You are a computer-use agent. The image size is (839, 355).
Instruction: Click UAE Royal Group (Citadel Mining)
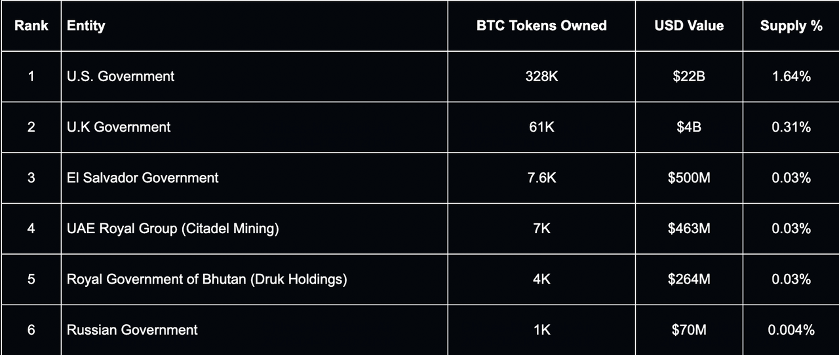click(173, 229)
